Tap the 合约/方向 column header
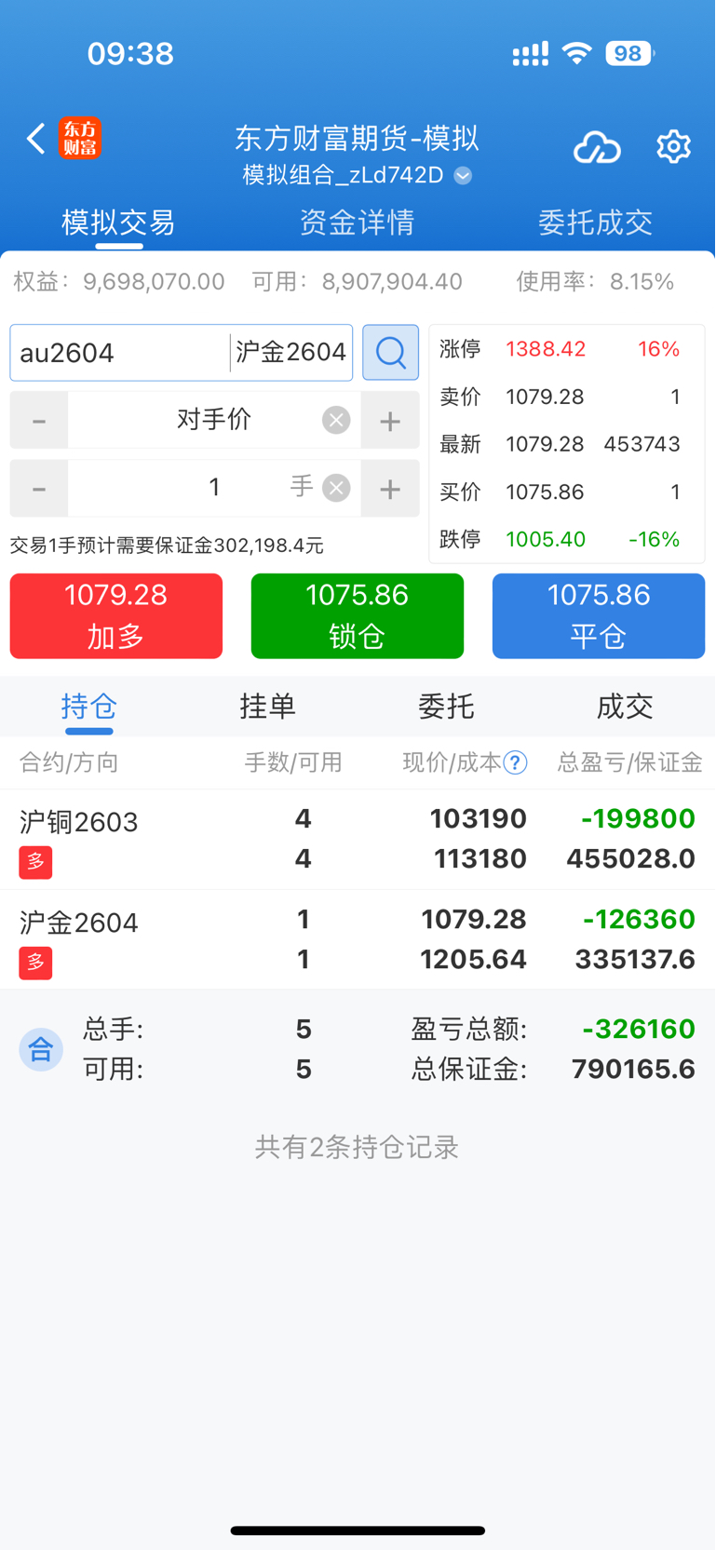The height and width of the screenshot is (1550, 716). (69, 763)
